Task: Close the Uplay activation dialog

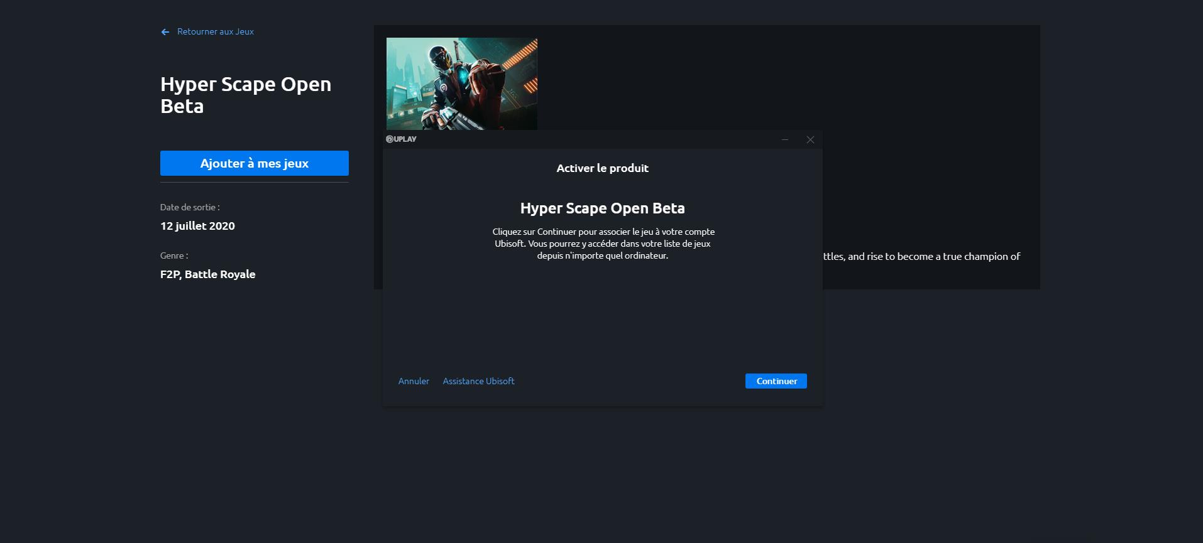Action: coord(810,139)
